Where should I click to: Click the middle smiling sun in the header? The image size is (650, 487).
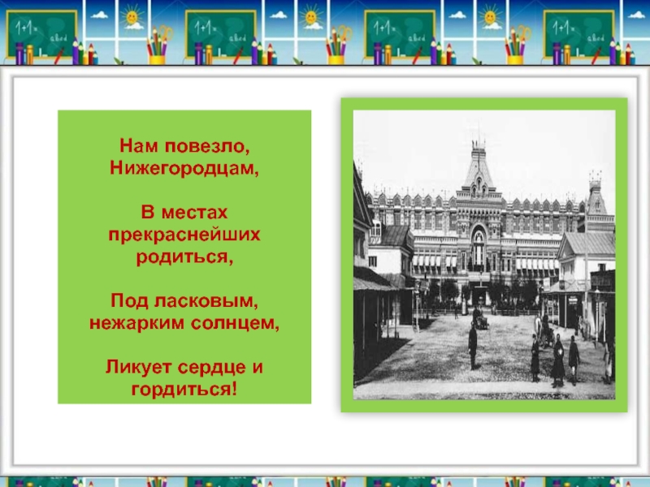click(x=310, y=17)
